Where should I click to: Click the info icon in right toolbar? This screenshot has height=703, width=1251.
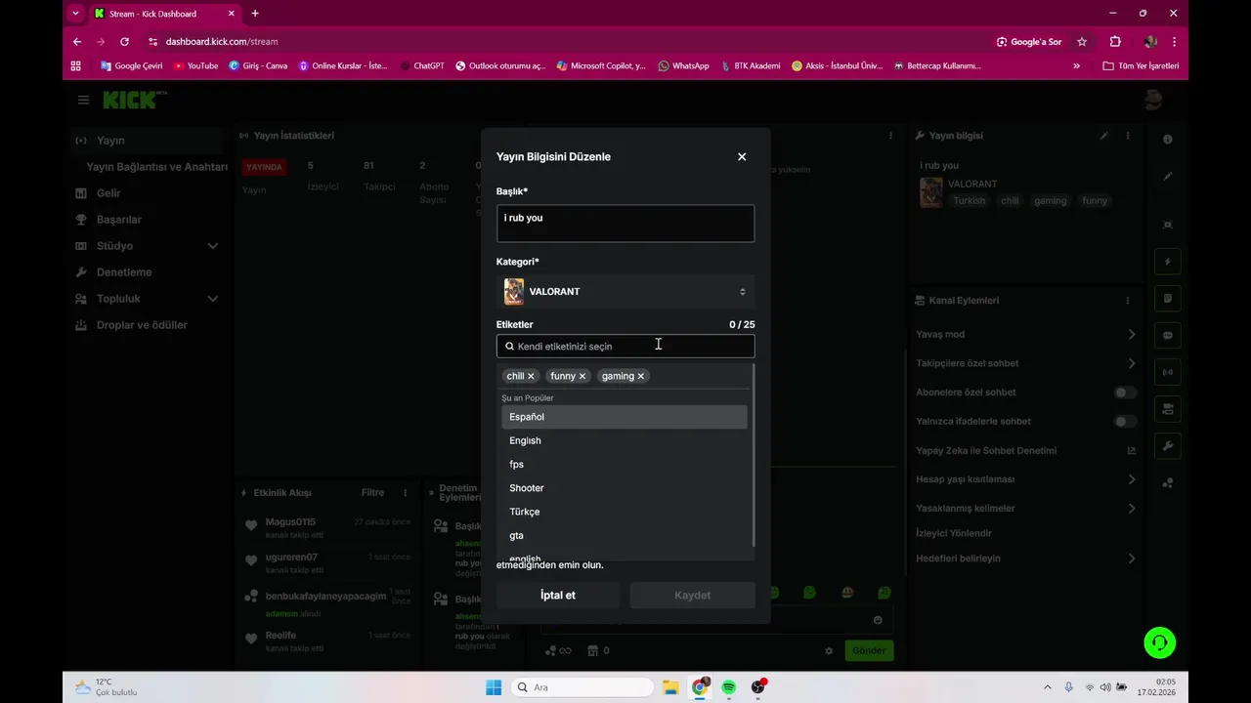[x=1167, y=140]
